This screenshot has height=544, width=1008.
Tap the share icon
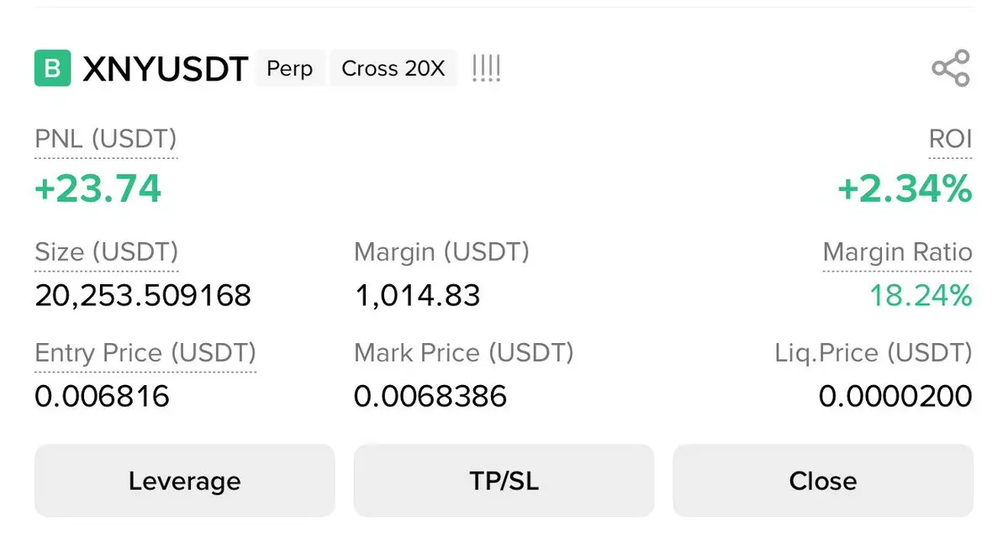951,69
